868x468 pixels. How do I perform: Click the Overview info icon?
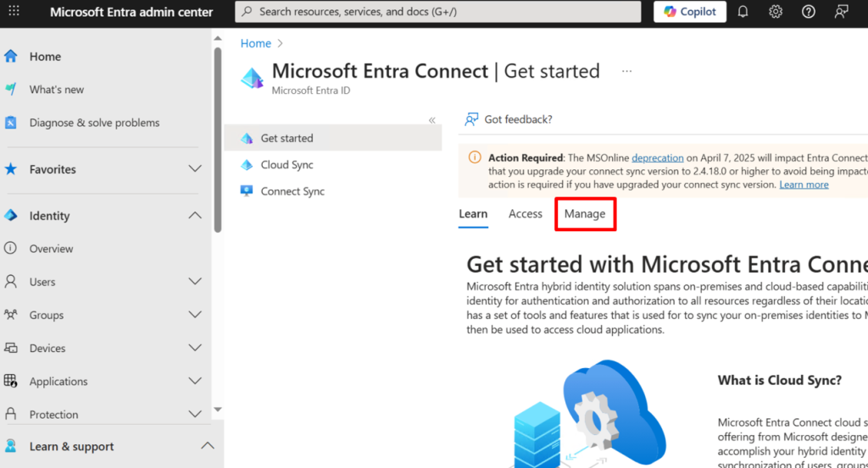(x=10, y=248)
